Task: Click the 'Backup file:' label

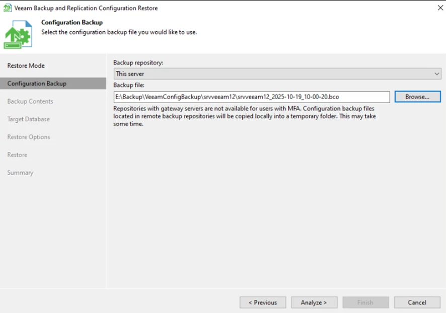Action: [129, 85]
